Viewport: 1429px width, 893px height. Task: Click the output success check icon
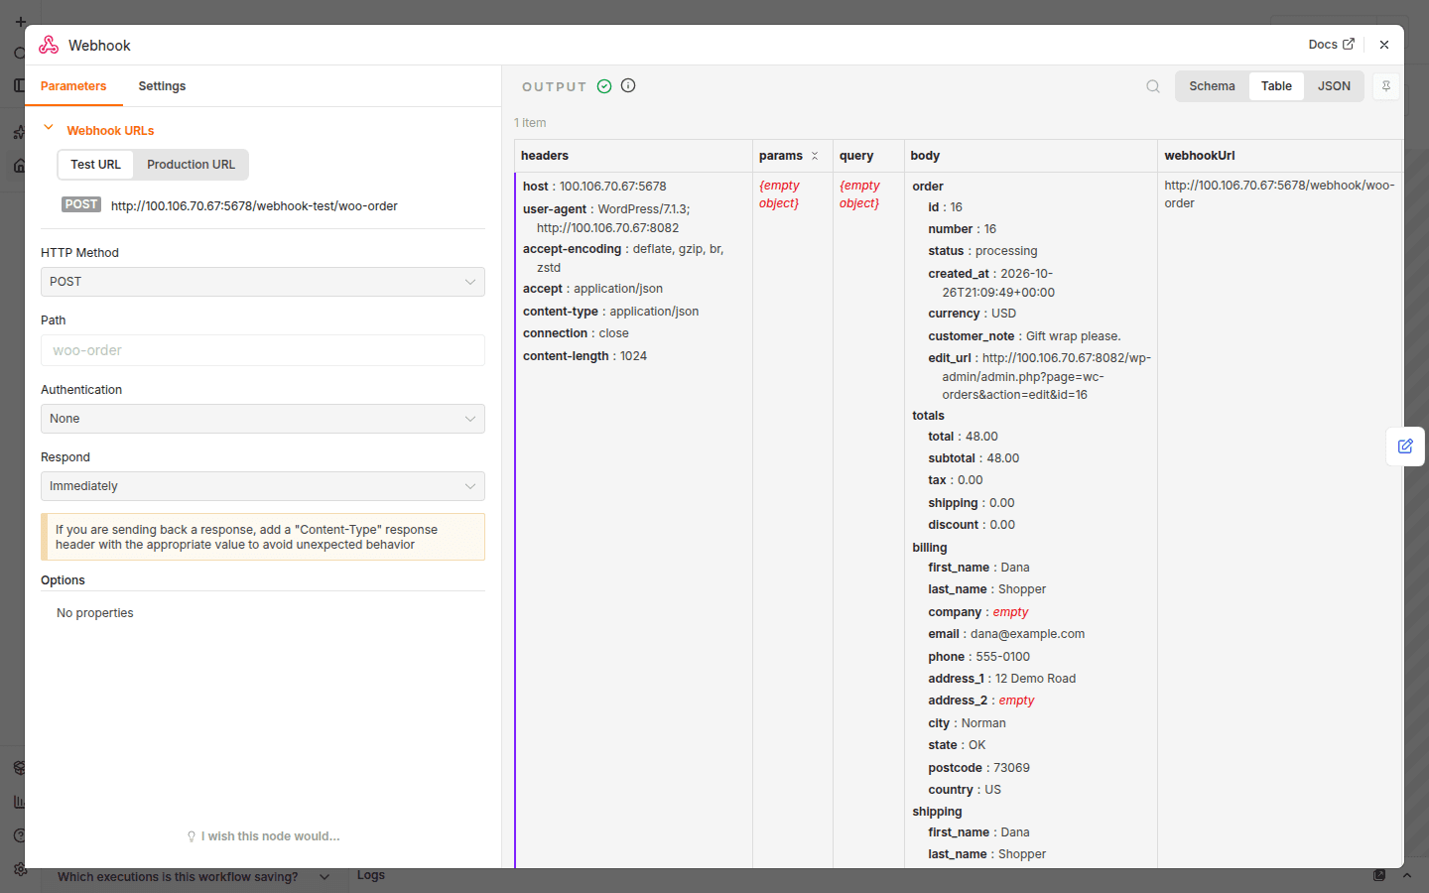pyautogui.click(x=604, y=86)
